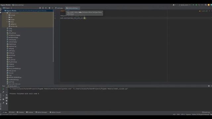Click 'Process finished with exit code 0' text

[x=24, y=94]
